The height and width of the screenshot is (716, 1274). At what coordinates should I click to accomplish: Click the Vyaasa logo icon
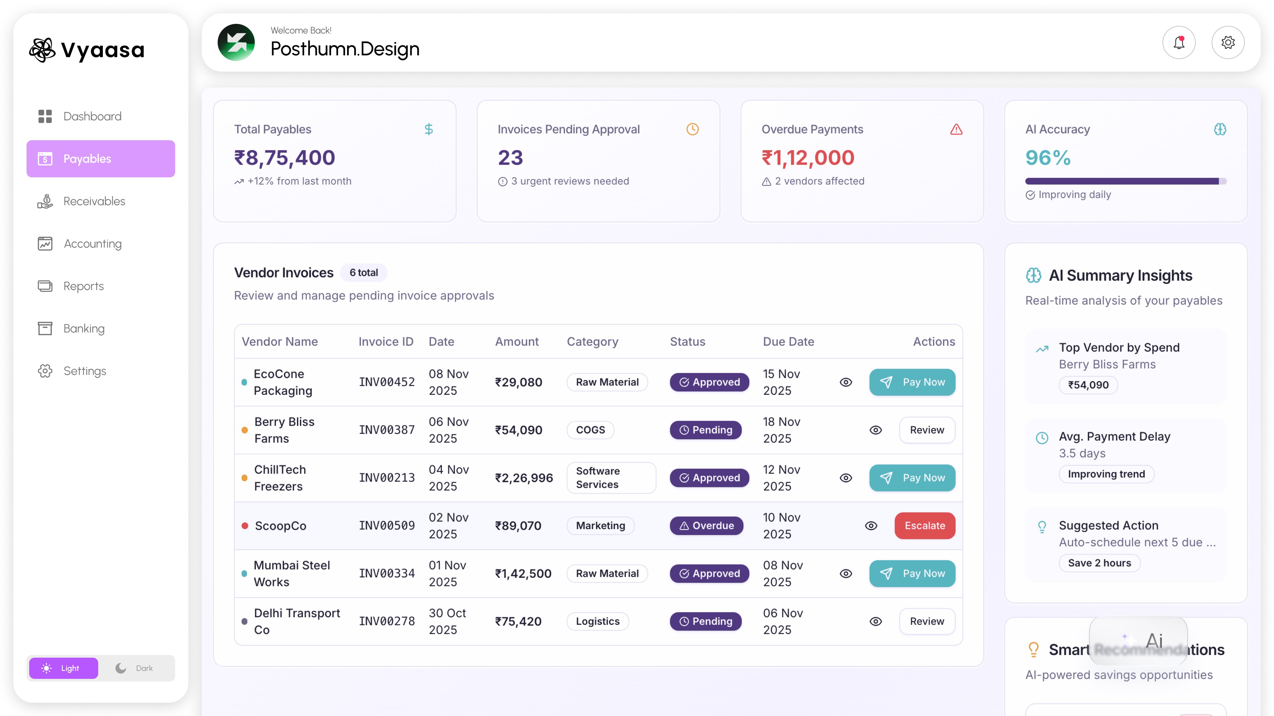click(x=42, y=49)
